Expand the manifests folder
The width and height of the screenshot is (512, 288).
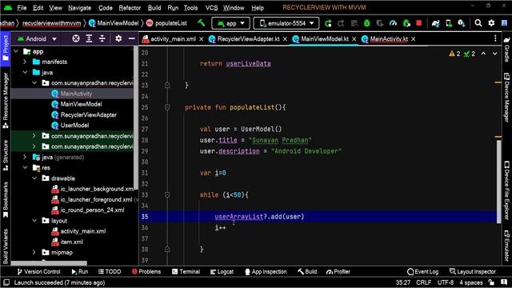click(x=25, y=62)
